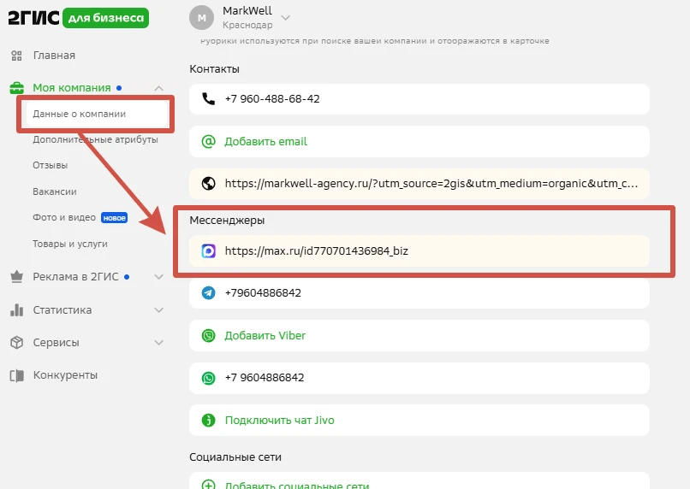Click the Главная grid icon
The height and width of the screenshot is (489, 690).
click(17, 56)
